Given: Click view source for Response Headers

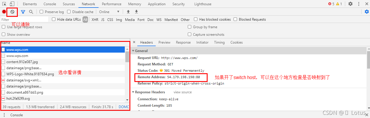Looking at the screenshot, I should click(183, 92).
